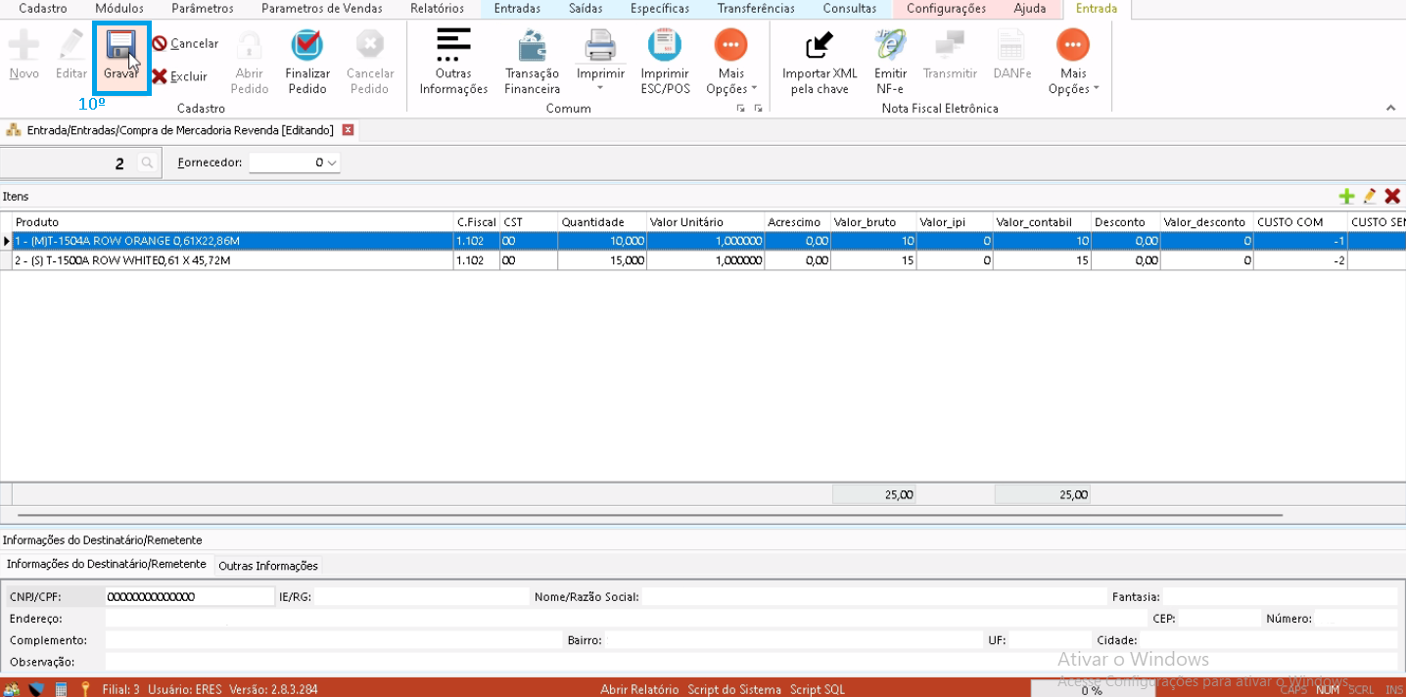Click the Imprimir printer icon

600,46
